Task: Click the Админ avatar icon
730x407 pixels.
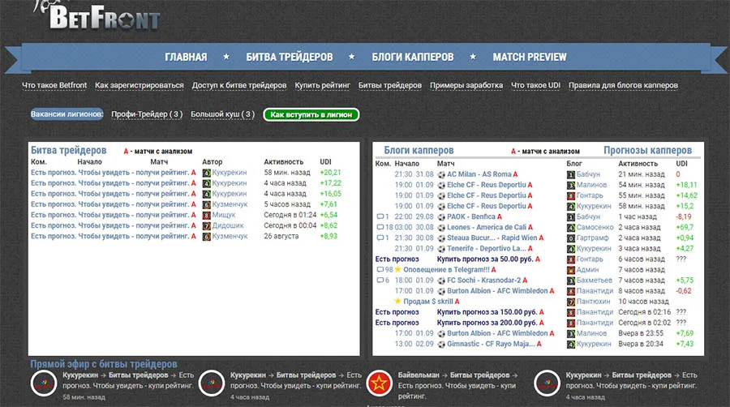Action: [571, 270]
